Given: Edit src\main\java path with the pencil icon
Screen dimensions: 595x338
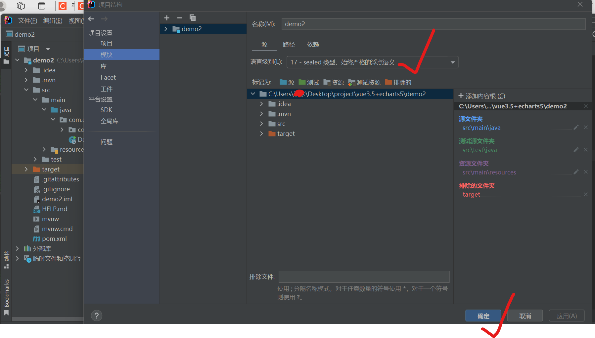Looking at the screenshot, I should pyautogui.click(x=576, y=127).
